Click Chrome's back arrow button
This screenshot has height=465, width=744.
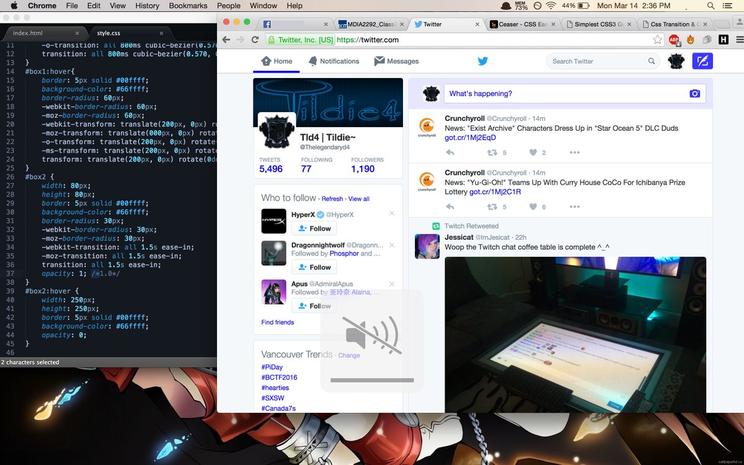pos(226,40)
